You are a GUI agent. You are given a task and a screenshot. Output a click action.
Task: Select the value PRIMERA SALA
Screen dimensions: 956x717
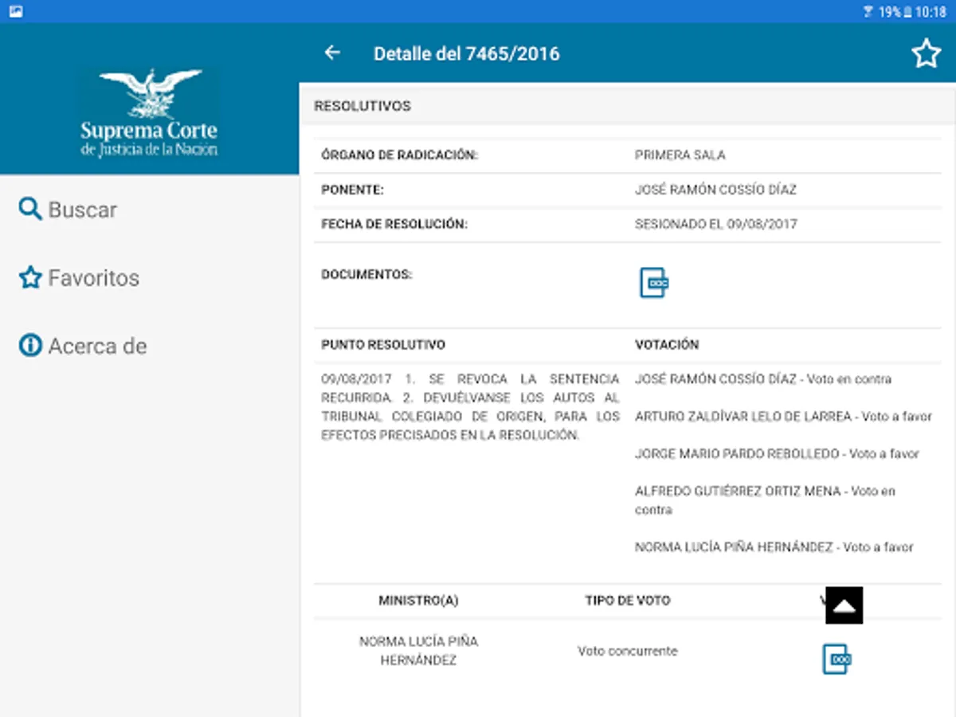(680, 155)
